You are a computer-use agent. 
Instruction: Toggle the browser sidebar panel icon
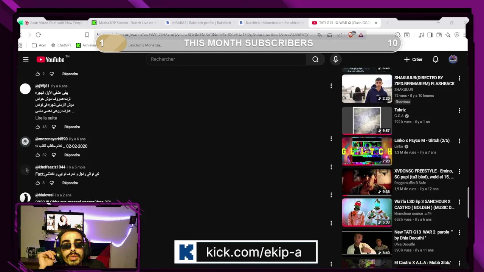430,35
